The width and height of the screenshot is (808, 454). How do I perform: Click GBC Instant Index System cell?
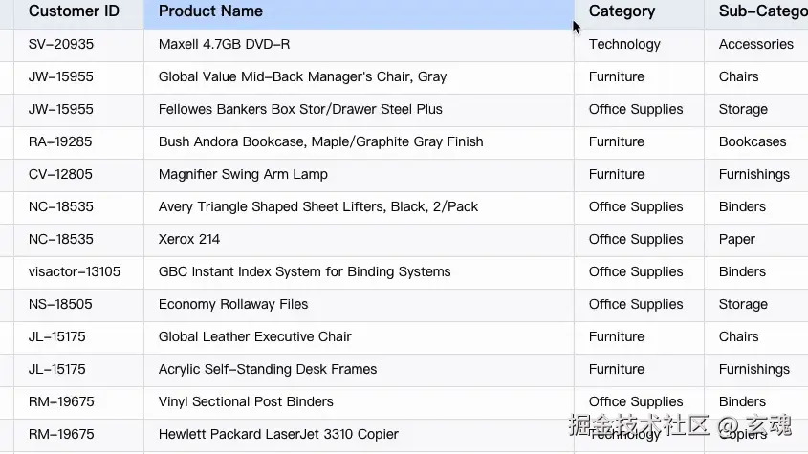tap(359, 272)
